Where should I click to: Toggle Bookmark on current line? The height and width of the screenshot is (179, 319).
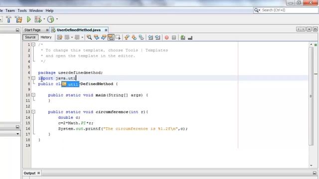click(x=141, y=37)
